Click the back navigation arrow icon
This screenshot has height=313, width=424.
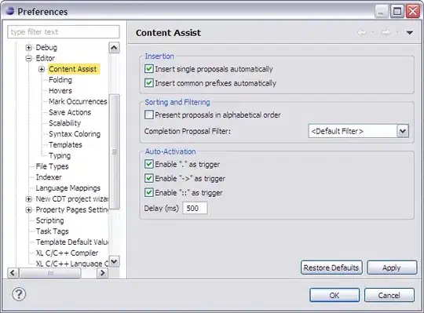point(362,33)
